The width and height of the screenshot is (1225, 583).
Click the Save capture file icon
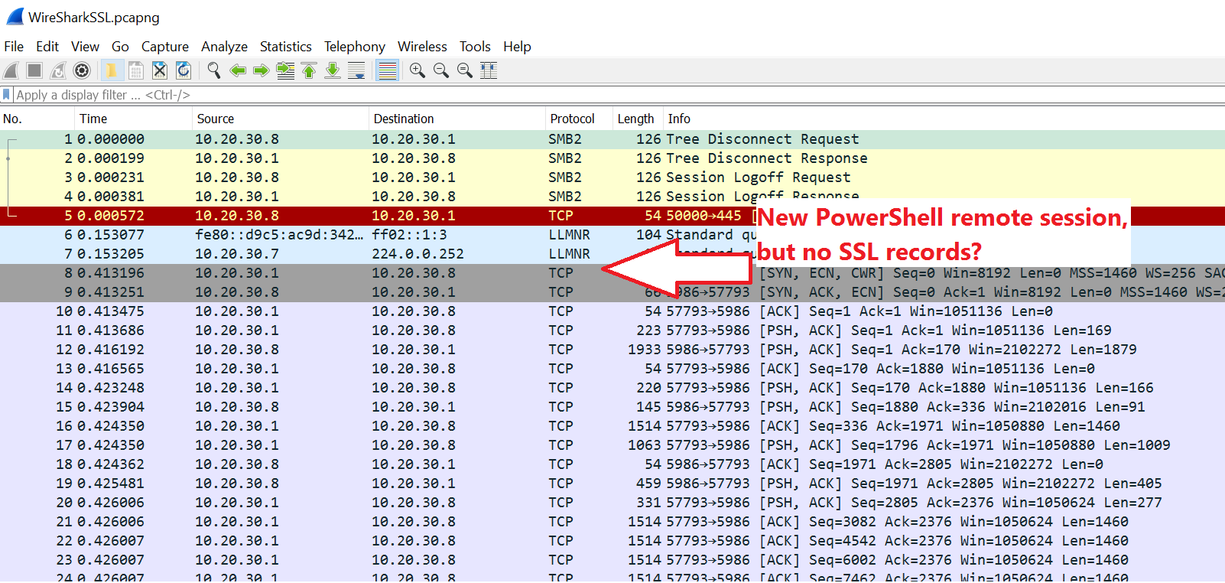click(x=136, y=71)
